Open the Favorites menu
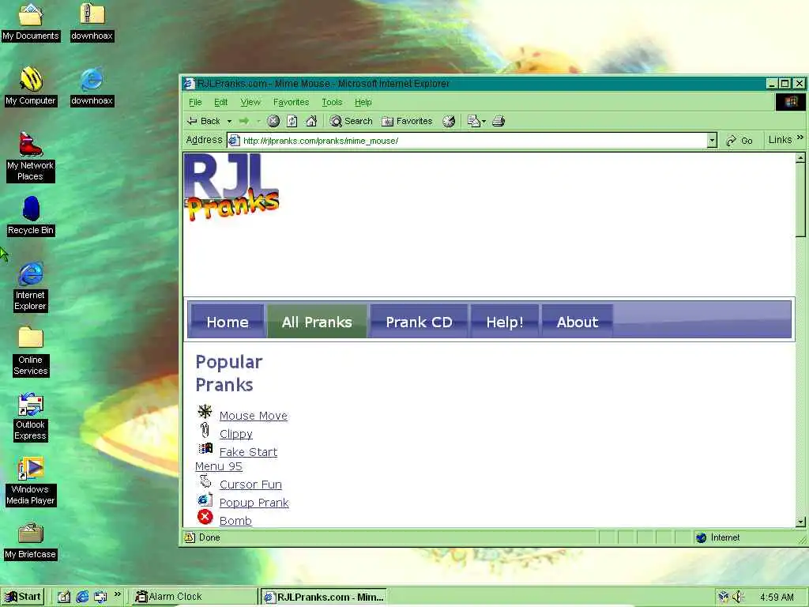809x607 pixels. [x=291, y=102]
